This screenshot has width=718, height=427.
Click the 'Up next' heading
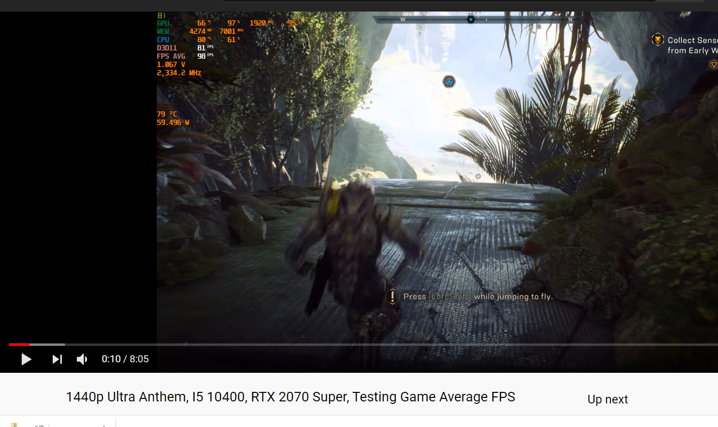tap(607, 399)
